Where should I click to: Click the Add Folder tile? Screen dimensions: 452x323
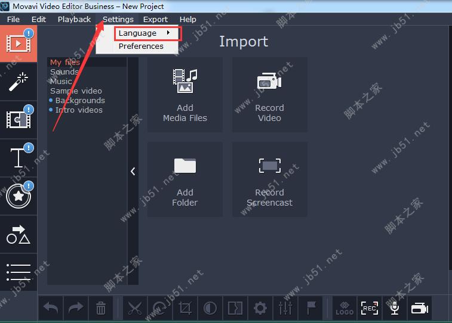[x=185, y=179]
